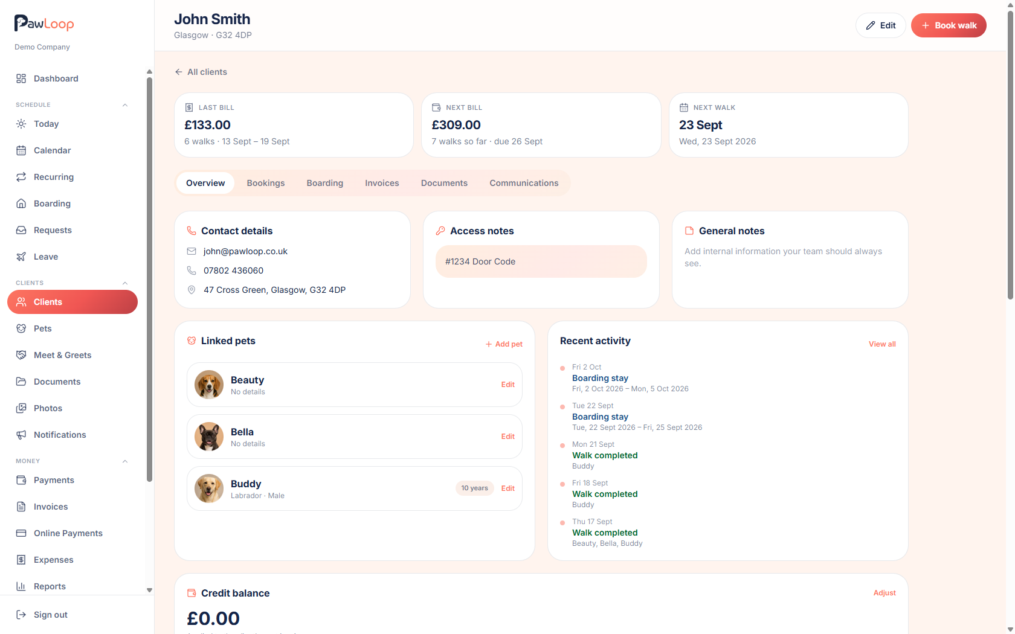Collapse the Clients sidebar section
Screen dimensions: 1015x634
[125, 283]
